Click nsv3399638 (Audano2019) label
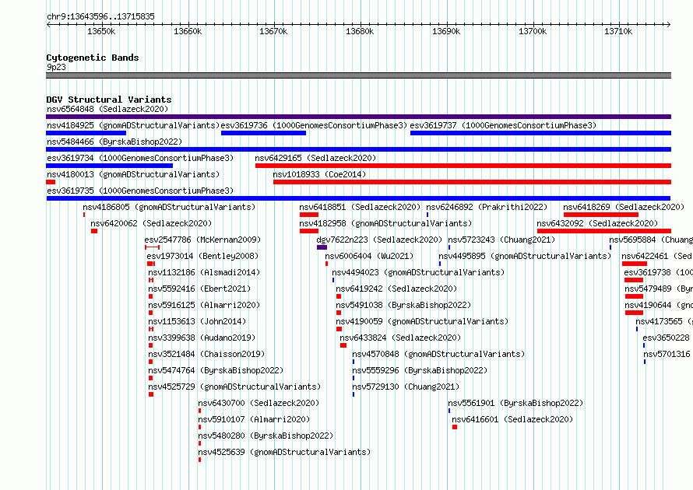 click(202, 338)
